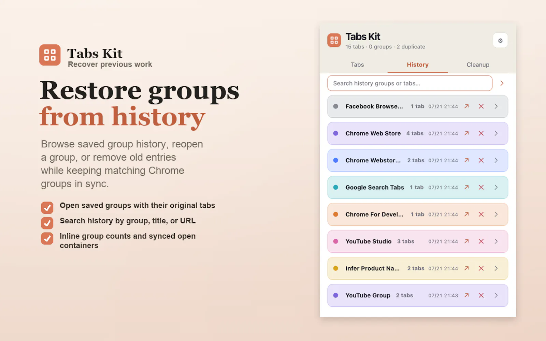The width and height of the screenshot is (546, 341).
Task: Remove Chrome Web Store entry
Action: pyautogui.click(x=481, y=133)
